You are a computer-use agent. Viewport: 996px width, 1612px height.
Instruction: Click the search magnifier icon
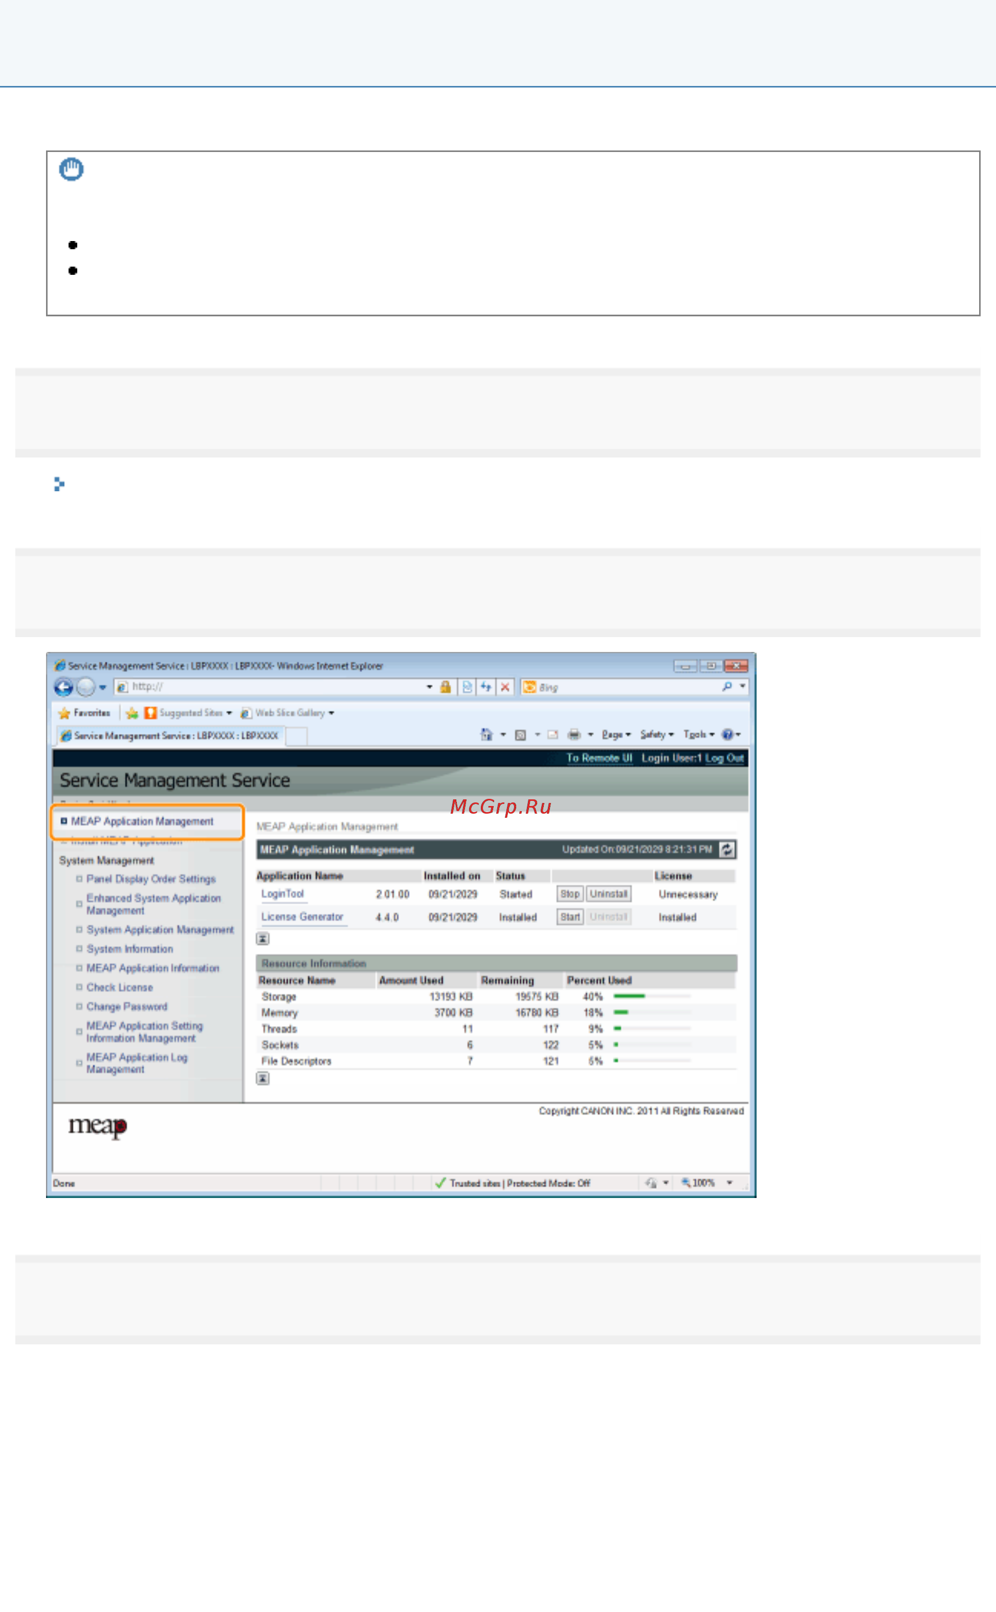tap(727, 686)
